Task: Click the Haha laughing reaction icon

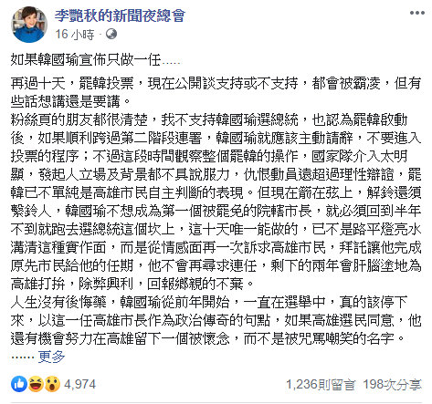Action: coord(36,384)
